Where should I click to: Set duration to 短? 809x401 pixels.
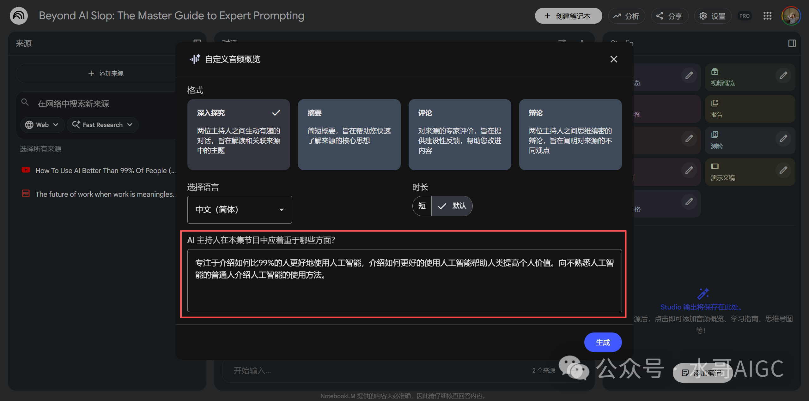pyautogui.click(x=422, y=206)
